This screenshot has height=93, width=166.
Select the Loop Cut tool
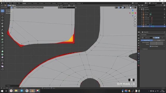2,45
